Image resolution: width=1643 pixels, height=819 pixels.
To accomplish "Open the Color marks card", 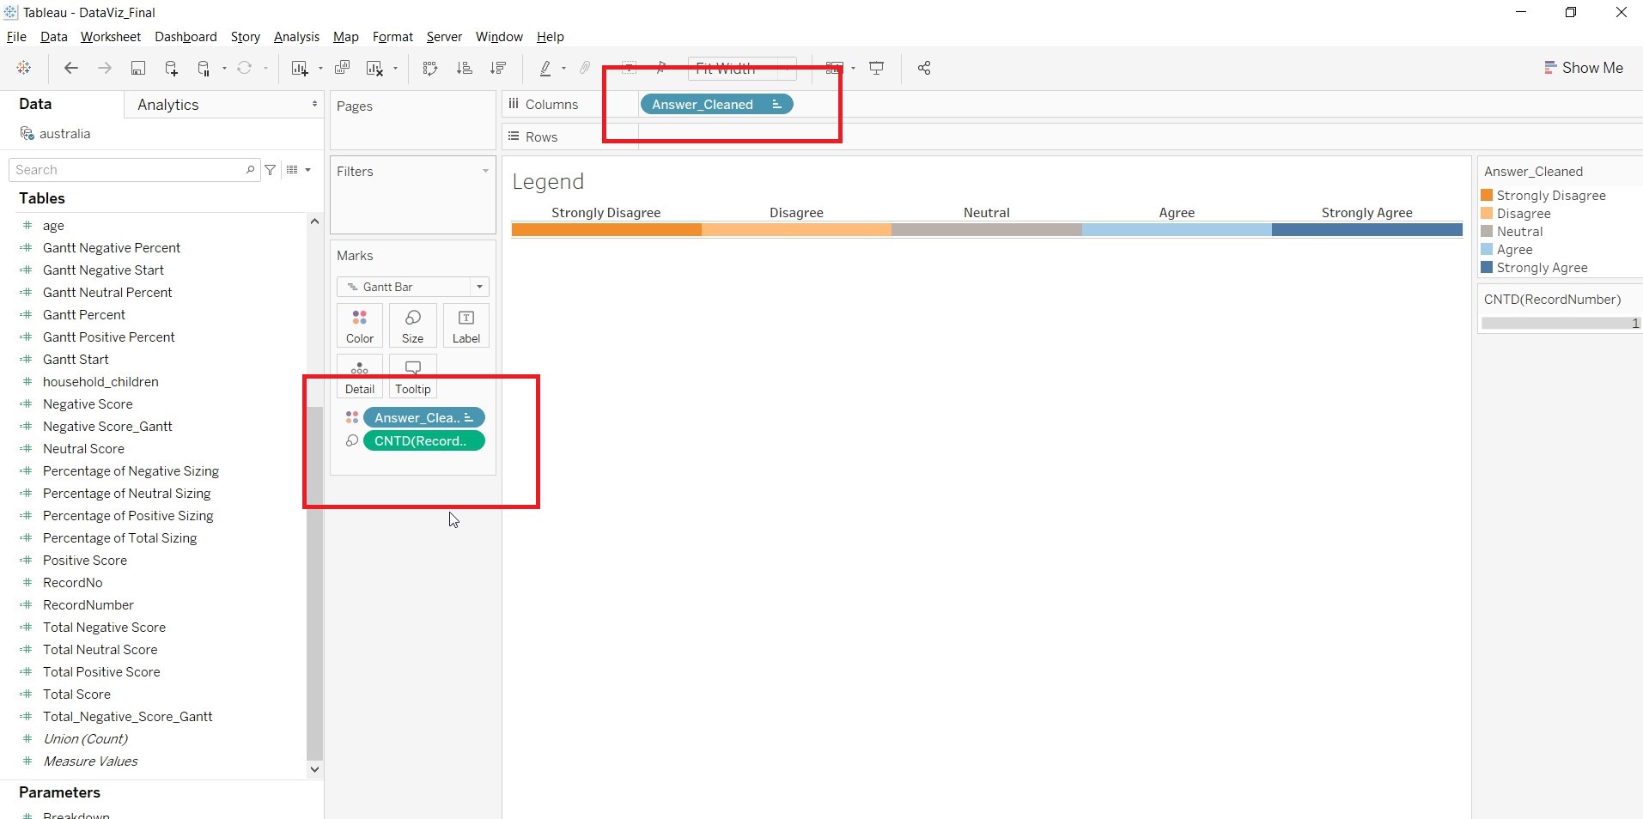I will coord(359,325).
